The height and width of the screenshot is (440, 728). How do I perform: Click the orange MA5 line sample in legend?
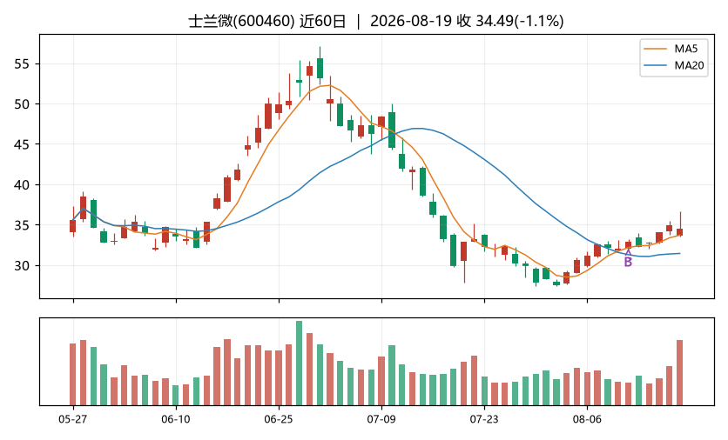656,49
